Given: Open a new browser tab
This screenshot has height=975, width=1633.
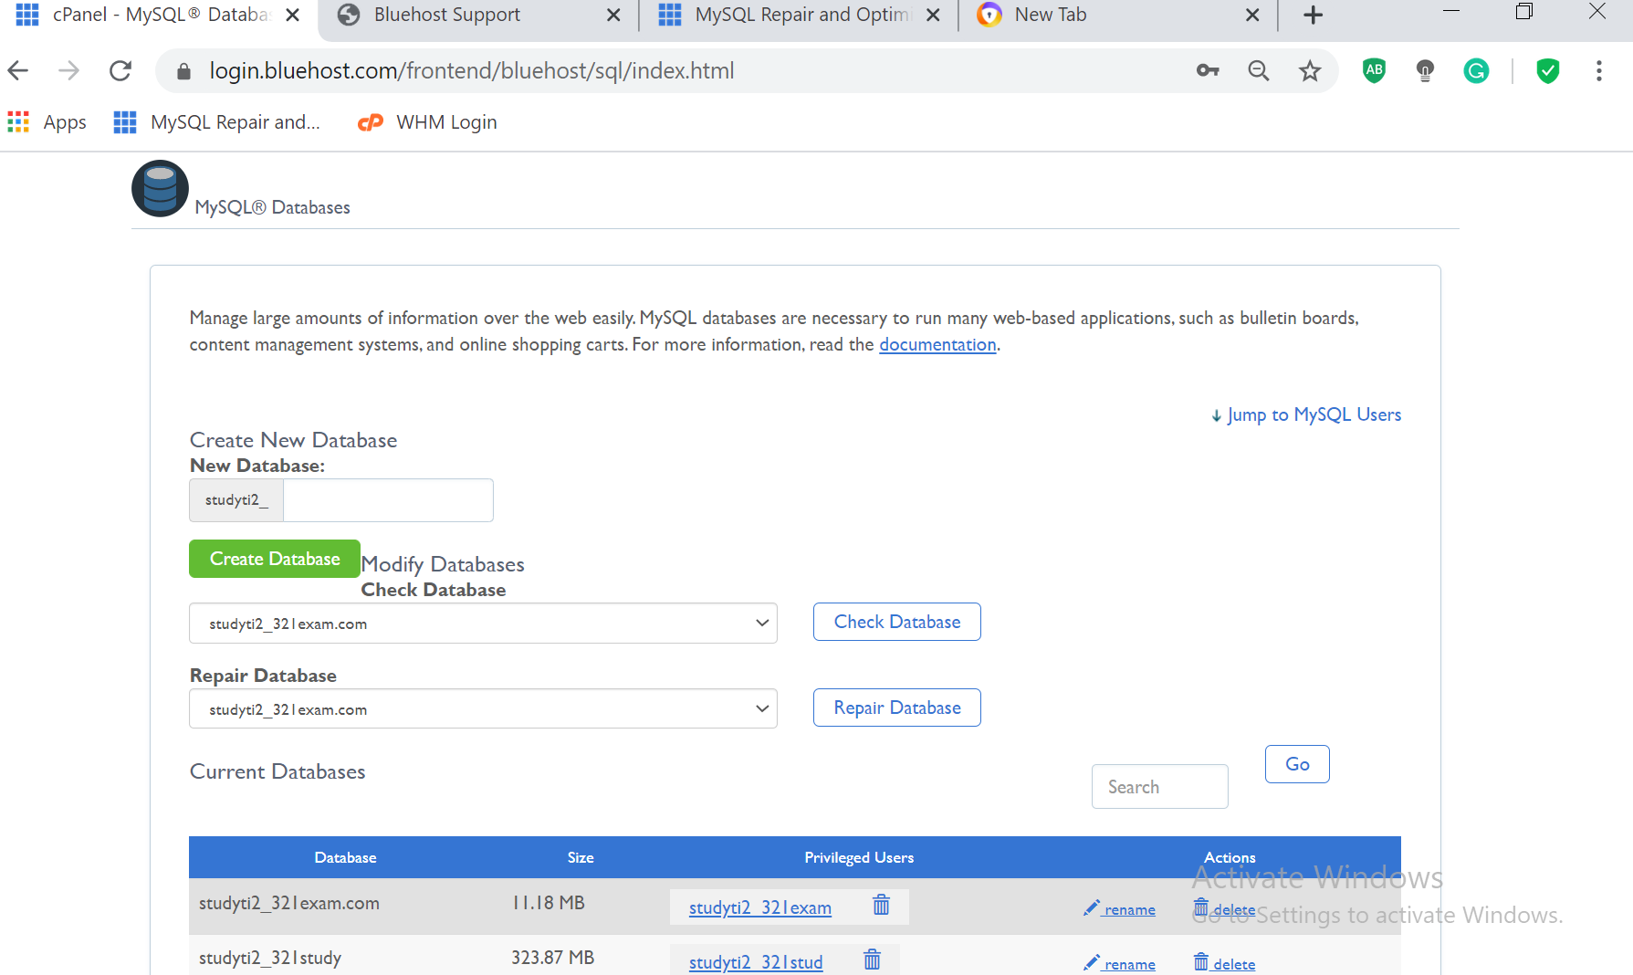Looking at the screenshot, I should point(1313,15).
